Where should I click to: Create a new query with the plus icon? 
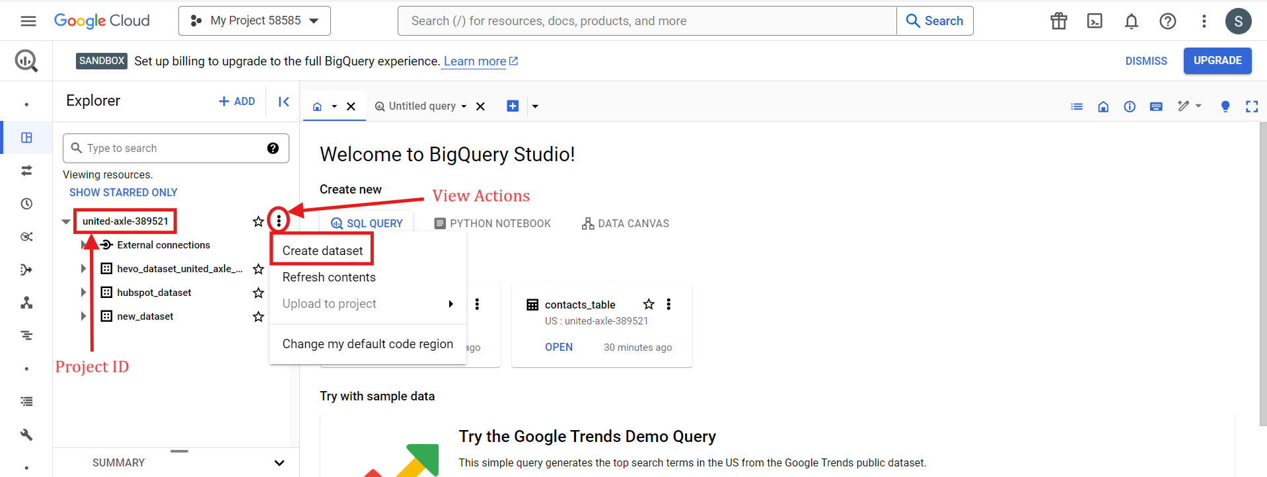tap(513, 106)
